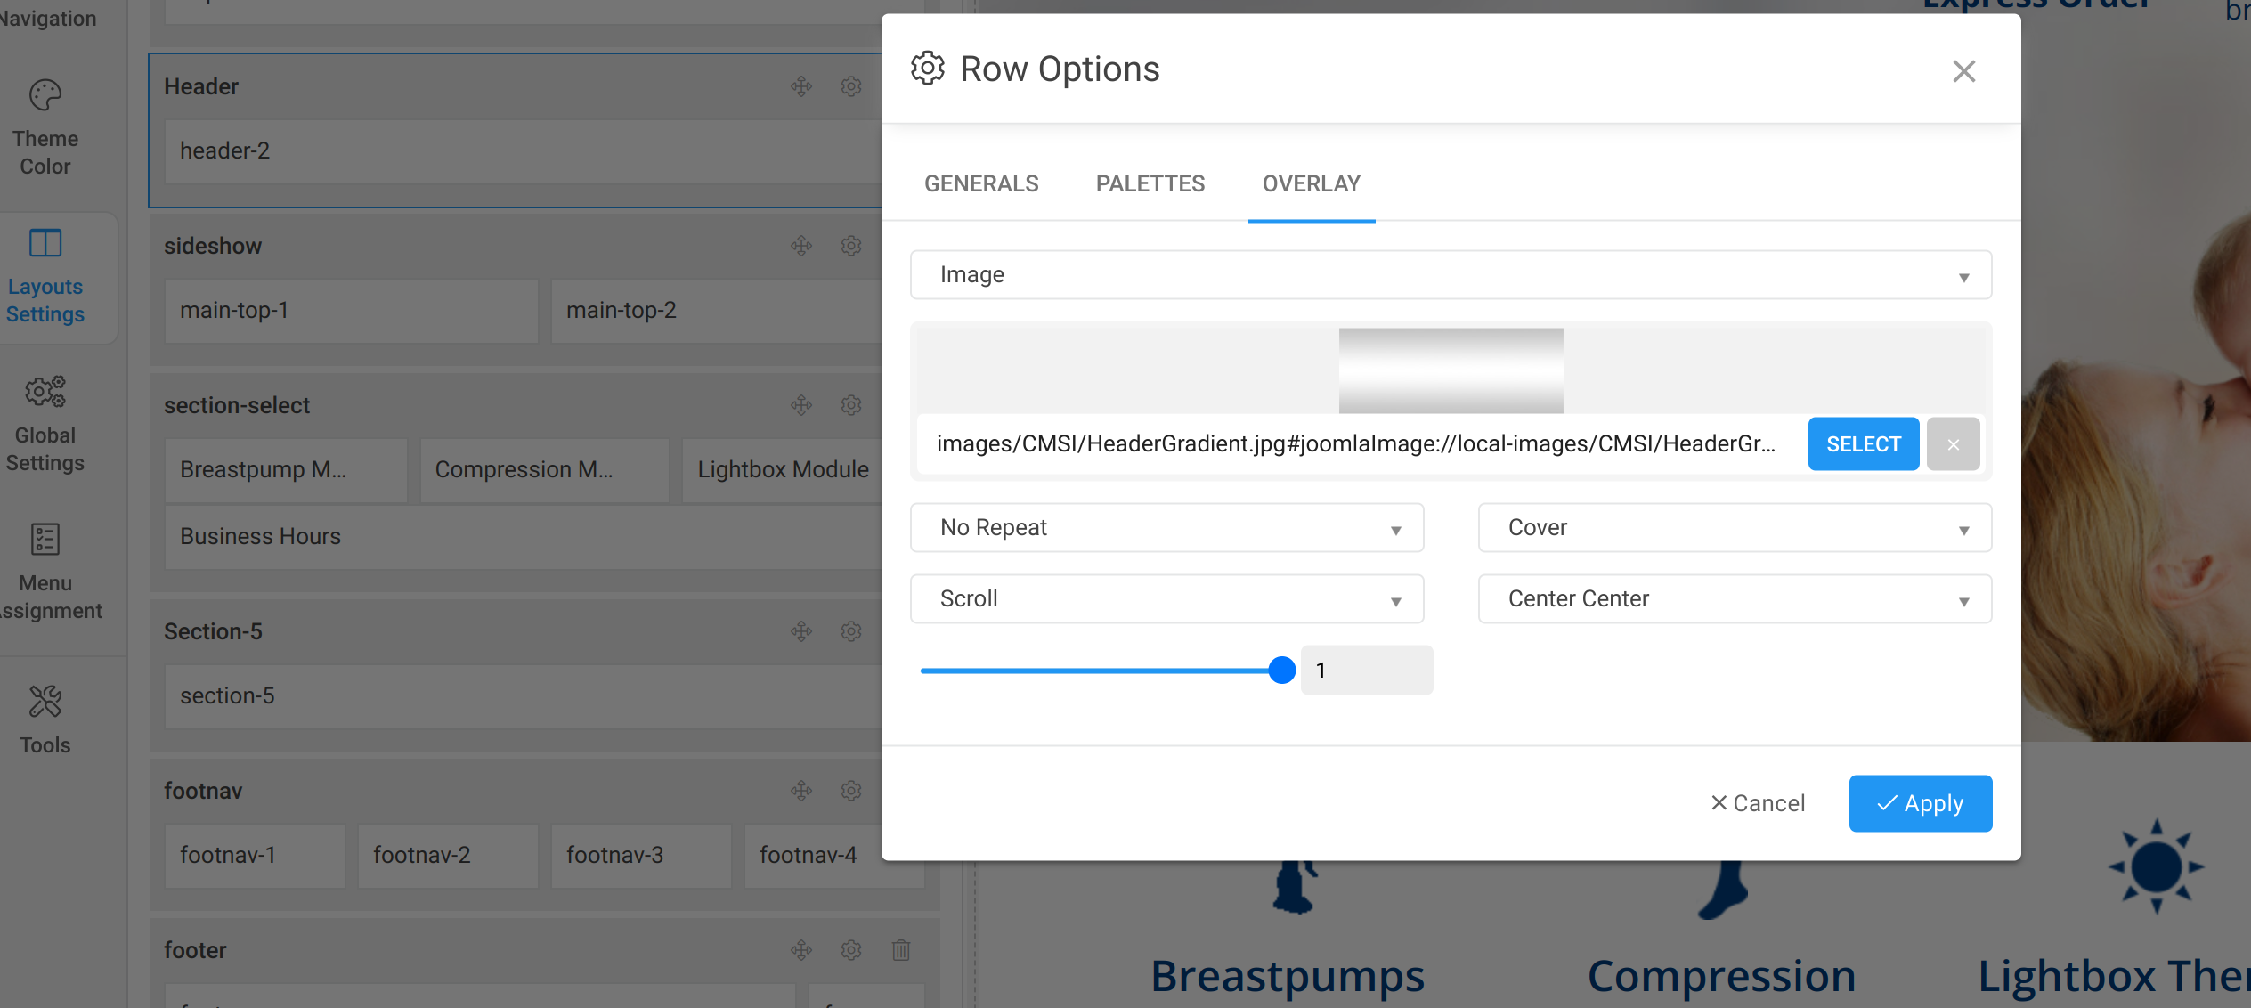Open the sideshow row settings gear

(851, 246)
